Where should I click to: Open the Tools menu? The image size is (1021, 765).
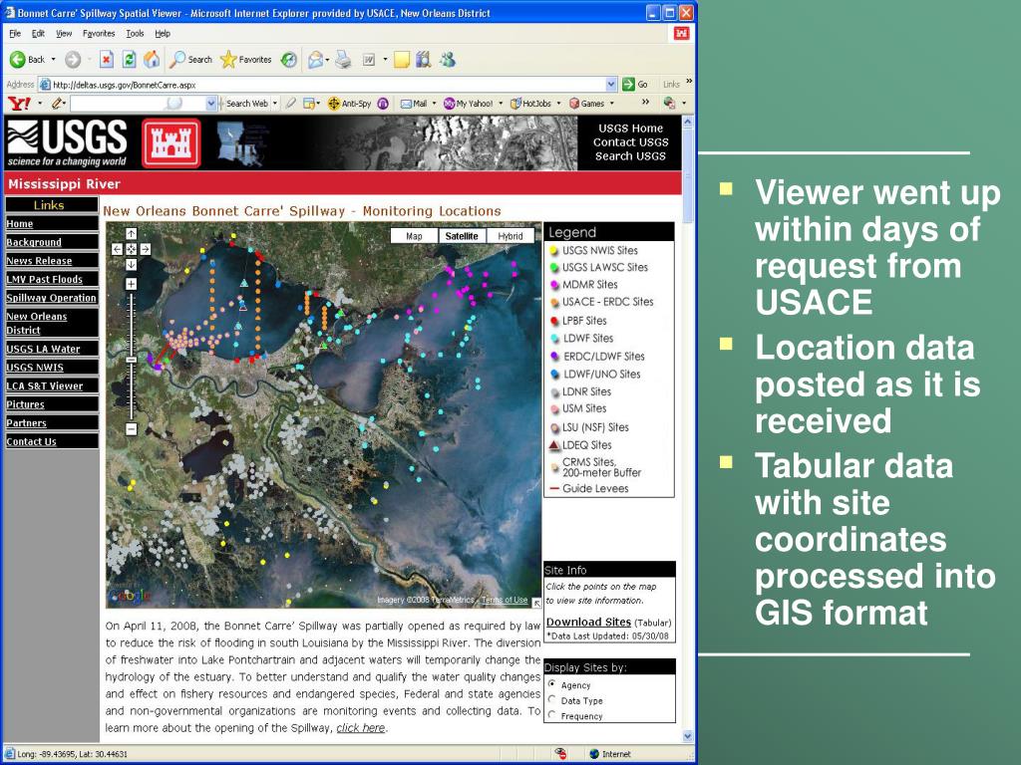135,34
